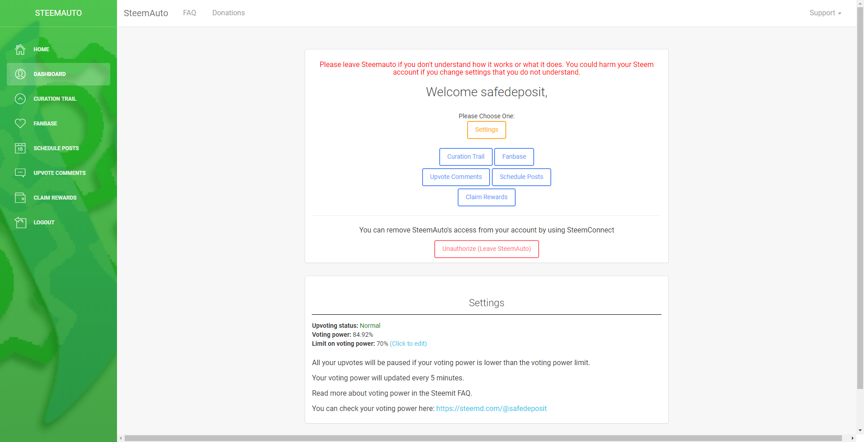The width and height of the screenshot is (864, 442).
Task: Open SCHEDULE POSTS in the sidebar
Action: tap(58, 148)
